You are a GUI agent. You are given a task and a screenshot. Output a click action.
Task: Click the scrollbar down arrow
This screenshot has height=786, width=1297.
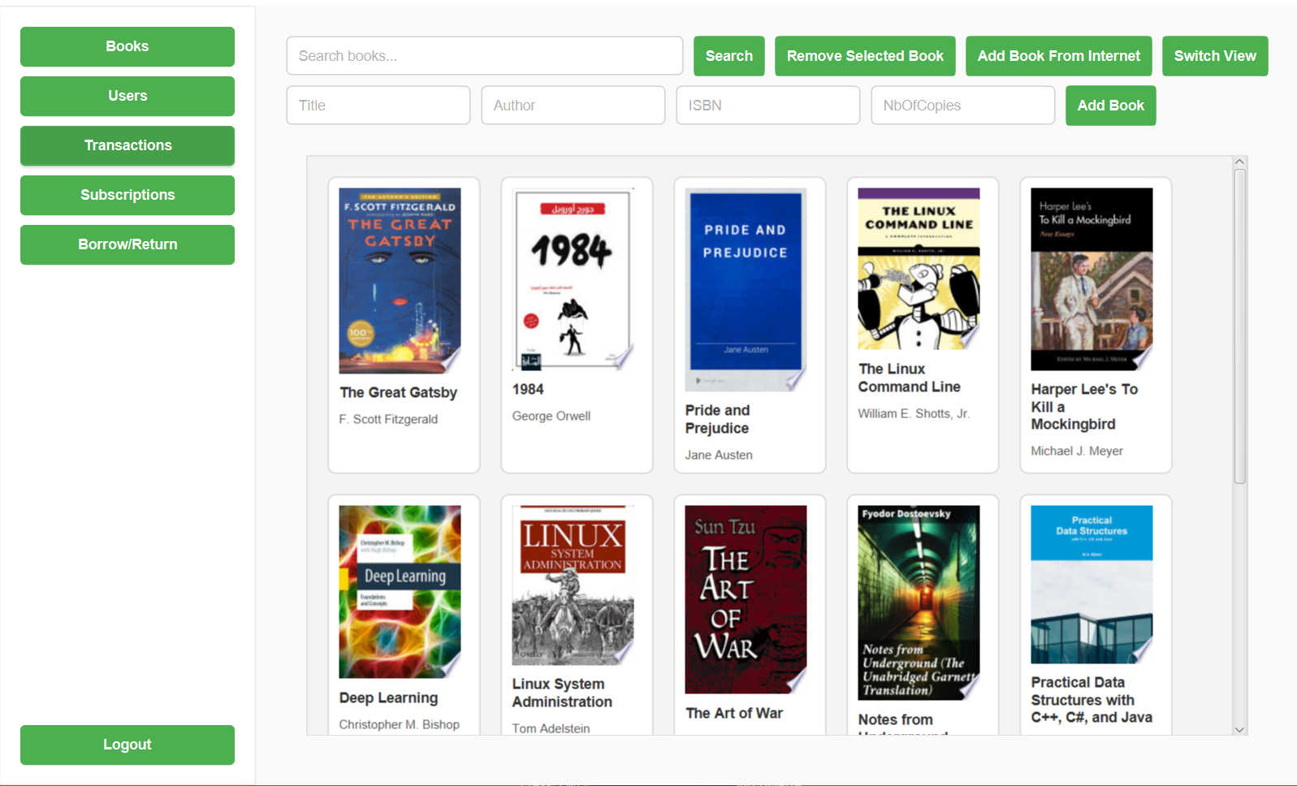1239,729
